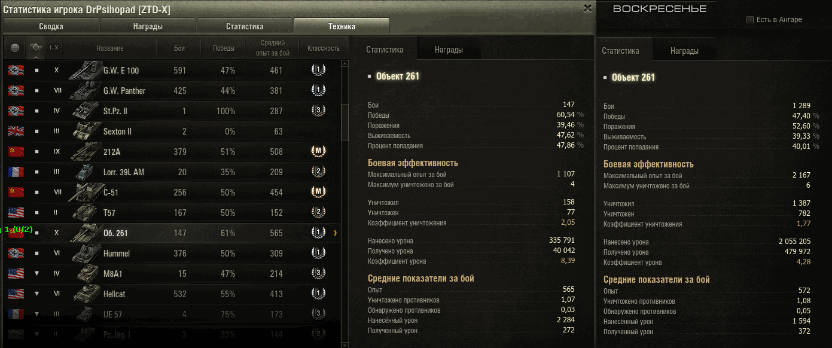832x348 pixels.
Task: Sort vehicles by nation globe icon
Action: coord(15,48)
